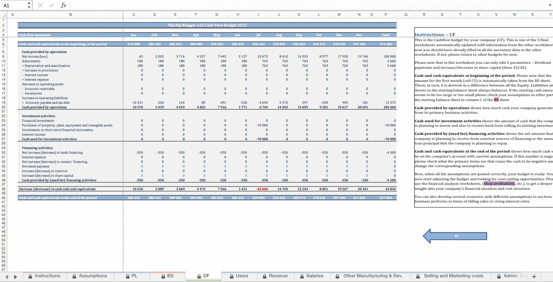Click the highlighted Shop profitability link
Viewport: 553px width, 282px height.
[499, 184]
